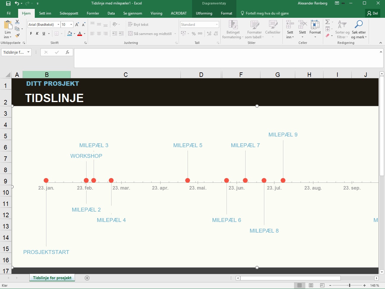Toggle italic K formatting
This screenshot has height=289, width=385.
point(37,34)
